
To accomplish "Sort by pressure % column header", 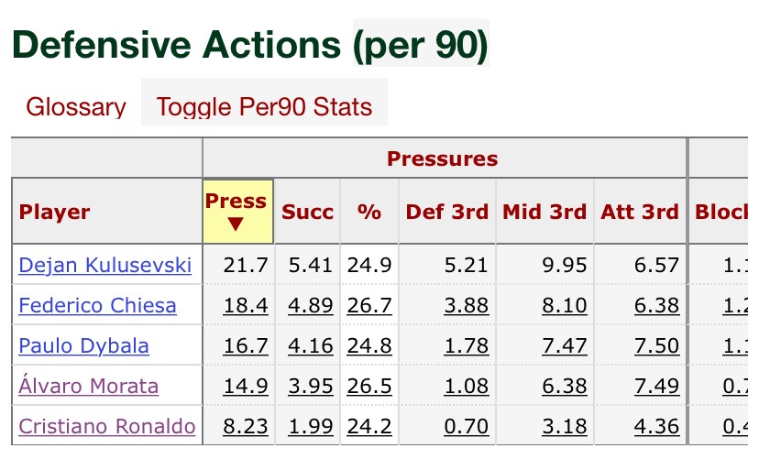I will click(369, 213).
